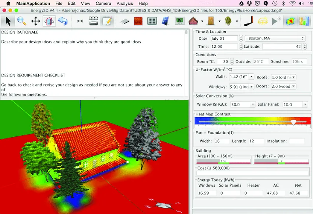Click the blue undo arrow icon
The width and height of the screenshot is (313, 214).
coord(63,21)
